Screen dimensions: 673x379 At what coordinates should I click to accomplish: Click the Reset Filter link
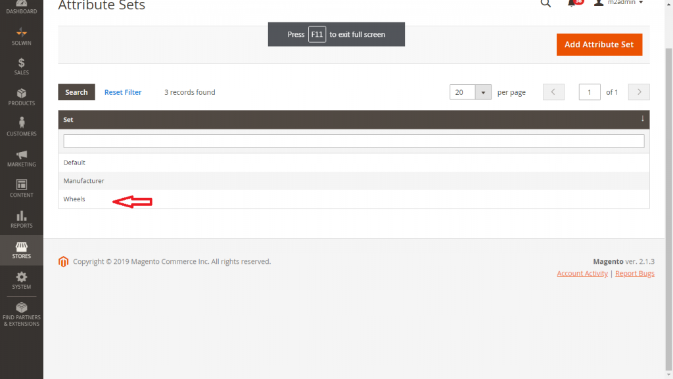point(123,92)
